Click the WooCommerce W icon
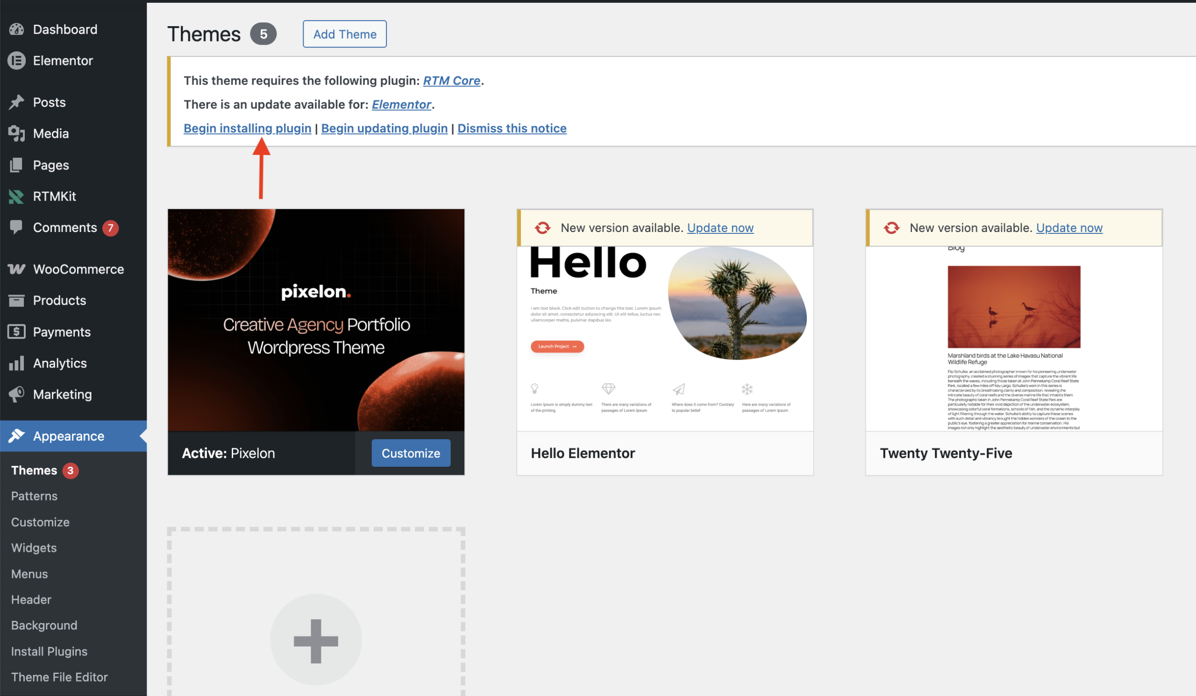Image resolution: width=1196 pixels, height=696 pixels. (17, 269)
